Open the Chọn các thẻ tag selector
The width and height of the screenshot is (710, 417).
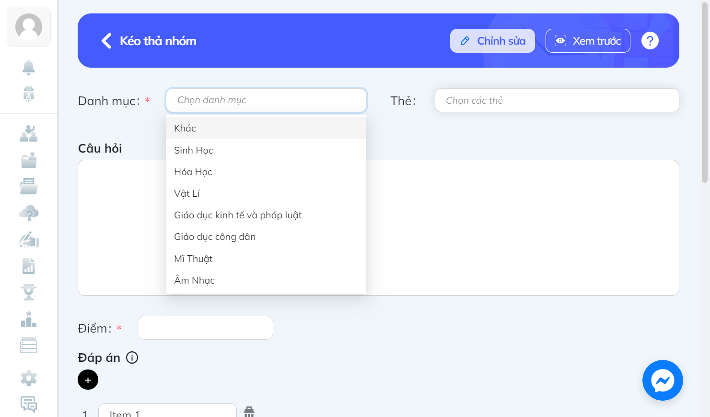point(557,100)
